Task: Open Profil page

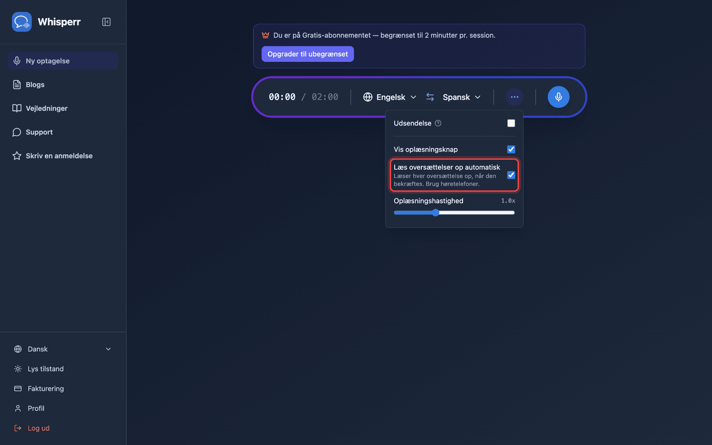Action: click(63, 409)
